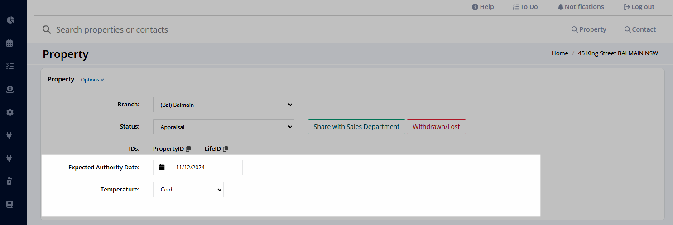Expand the Property Options menu
The width and height of the screenshot is (673, 225).
(92, 80)
